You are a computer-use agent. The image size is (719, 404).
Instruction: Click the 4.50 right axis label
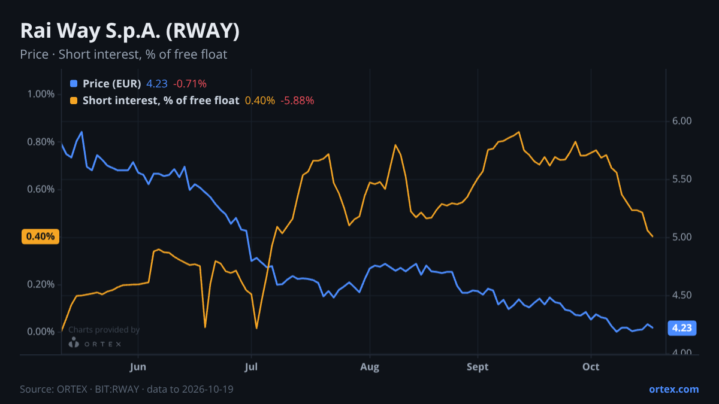(682, 295)
